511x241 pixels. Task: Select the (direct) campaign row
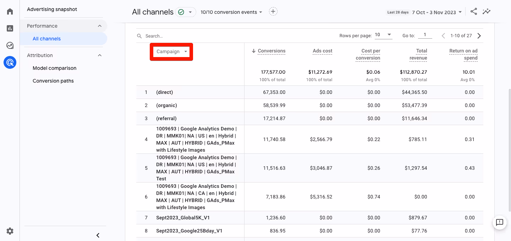click(310, 92)
